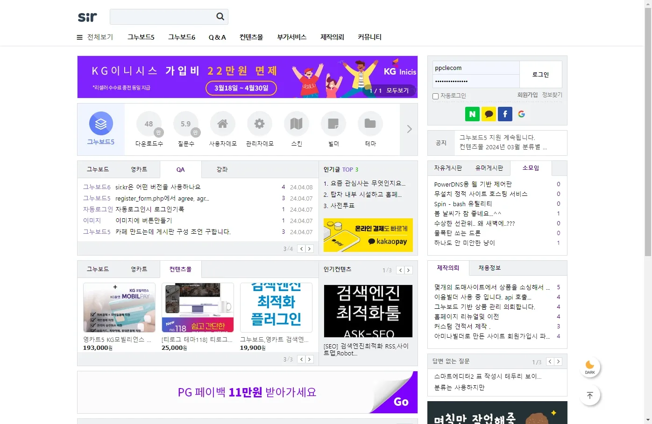Image resolution: width=652 pixels, height=424 pixels.
Task: Open the KG모빌리언스 product thumbnail
Action: (x=119, y=307)
